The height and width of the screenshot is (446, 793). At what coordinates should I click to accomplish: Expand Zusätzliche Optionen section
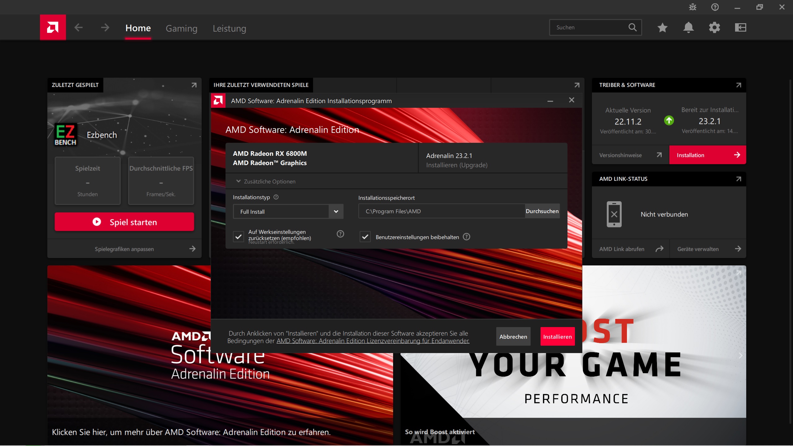(x=266, y=181)
